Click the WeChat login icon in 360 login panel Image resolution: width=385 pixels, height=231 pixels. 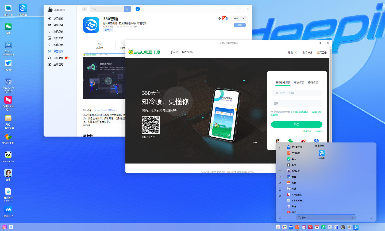290,141
